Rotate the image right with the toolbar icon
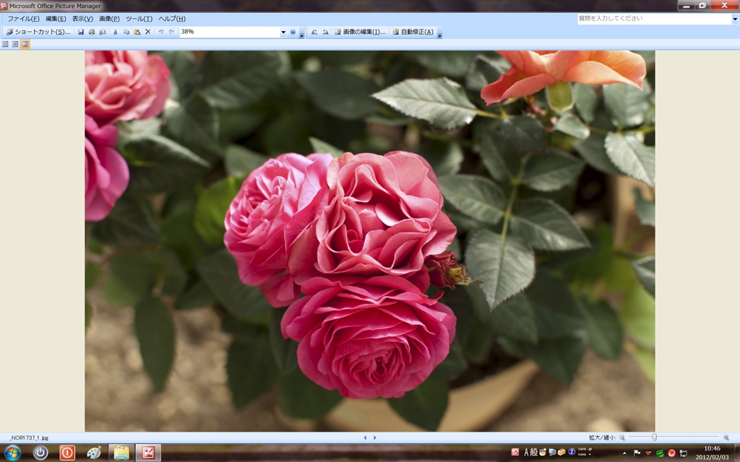 pyautogui.click(x=325, y=32)
